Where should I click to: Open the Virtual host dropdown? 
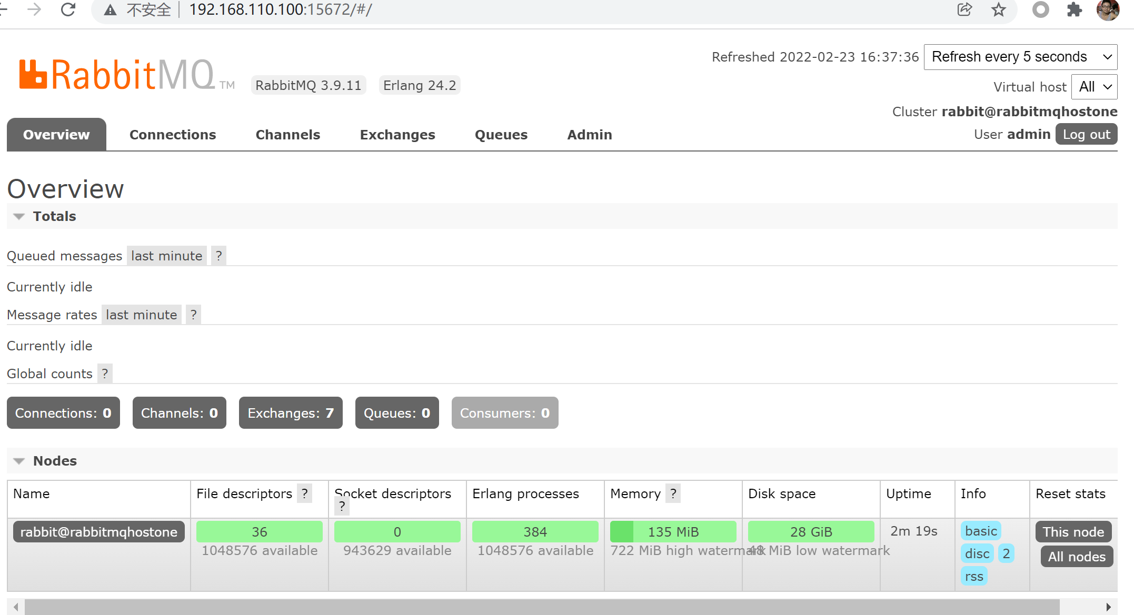click(x=1094, y=87)
